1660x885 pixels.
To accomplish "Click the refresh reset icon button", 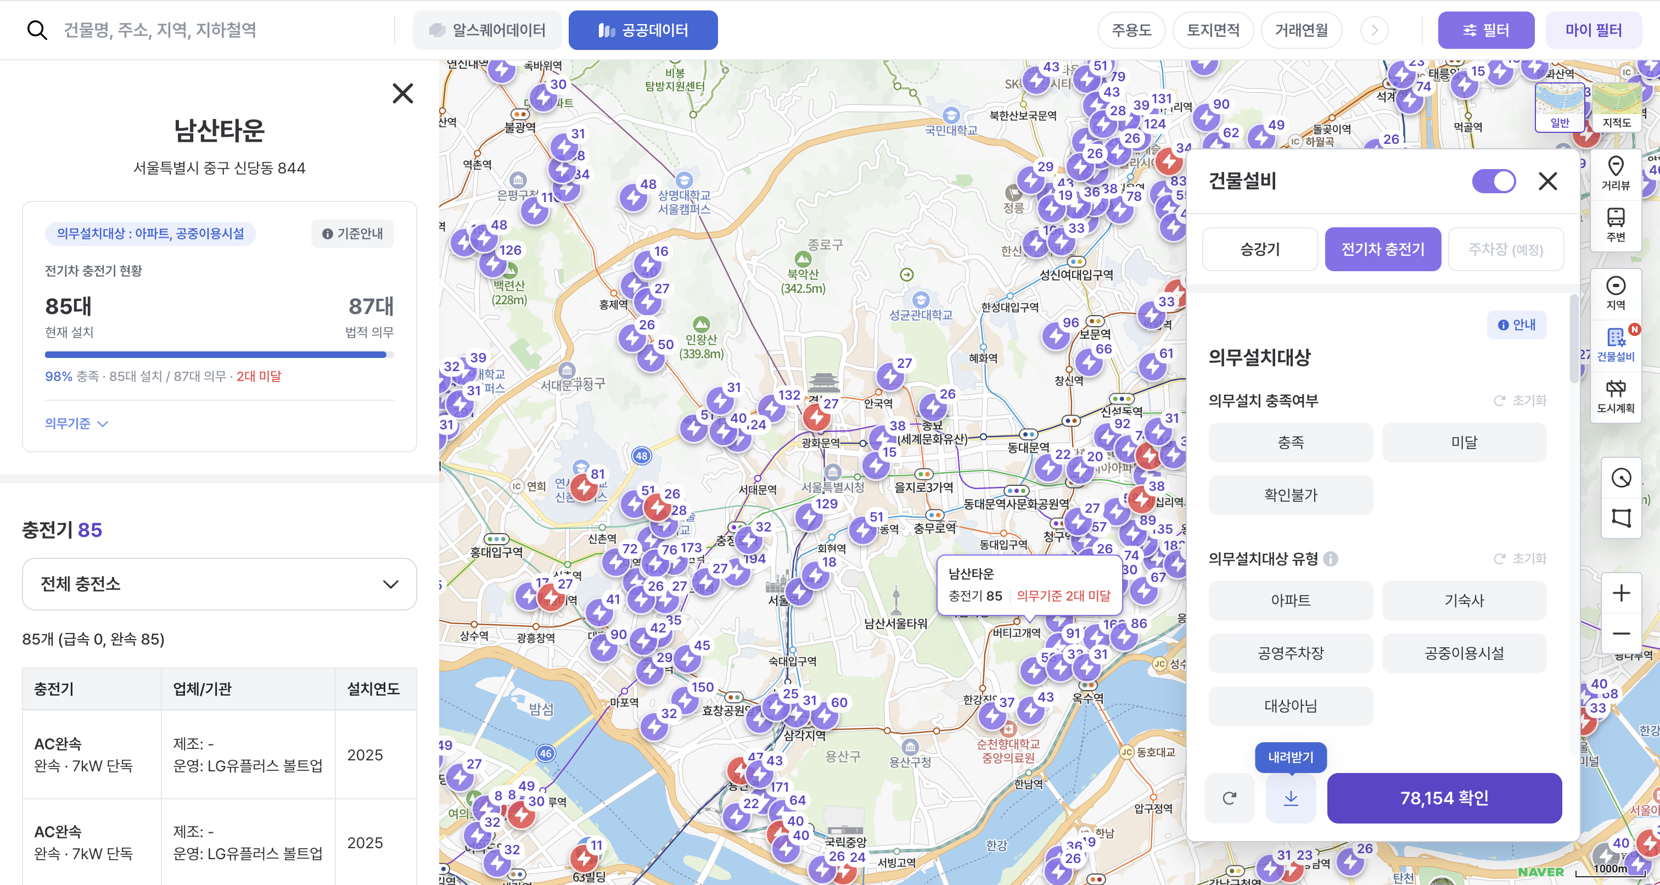I will (1229, 798).
